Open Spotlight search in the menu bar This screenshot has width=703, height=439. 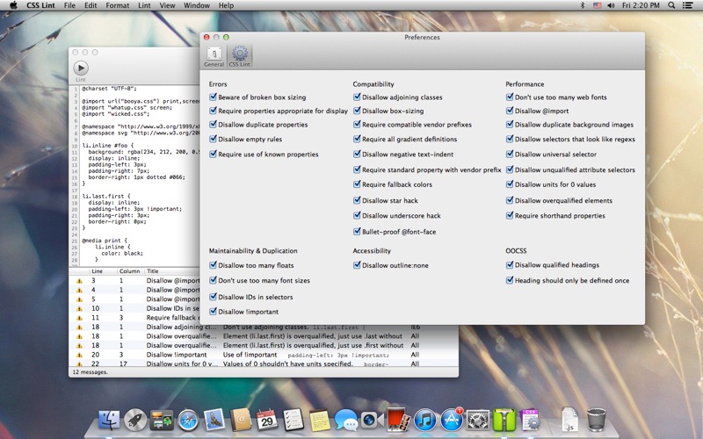pyautogui.click(x=673, y=5)
